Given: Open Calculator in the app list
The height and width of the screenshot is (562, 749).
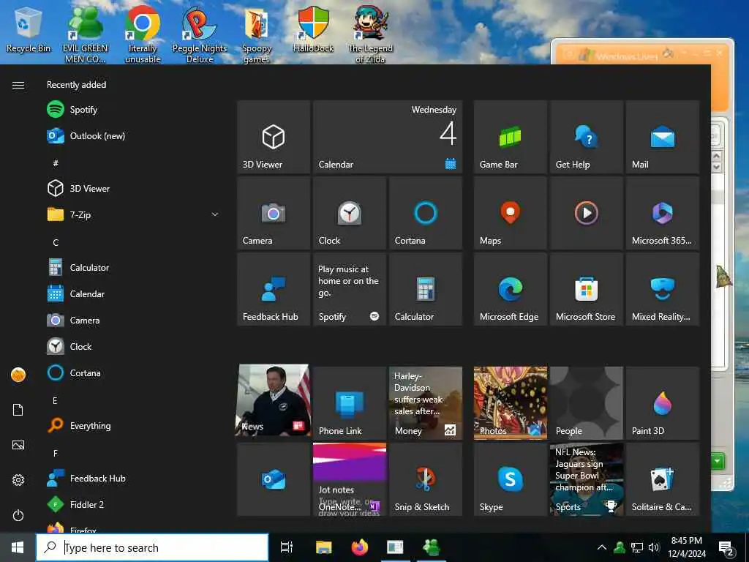Looking at the screenshot, I should click(x=134, y=268).
